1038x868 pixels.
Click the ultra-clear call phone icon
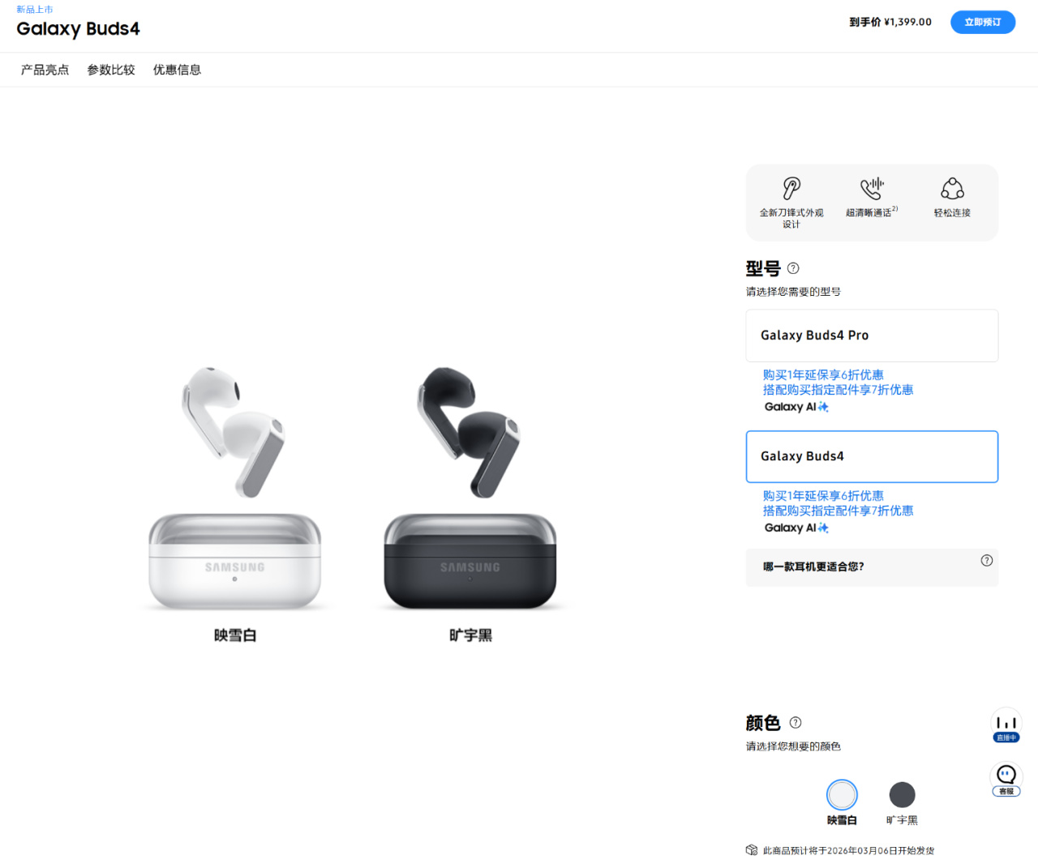(872, 188)
